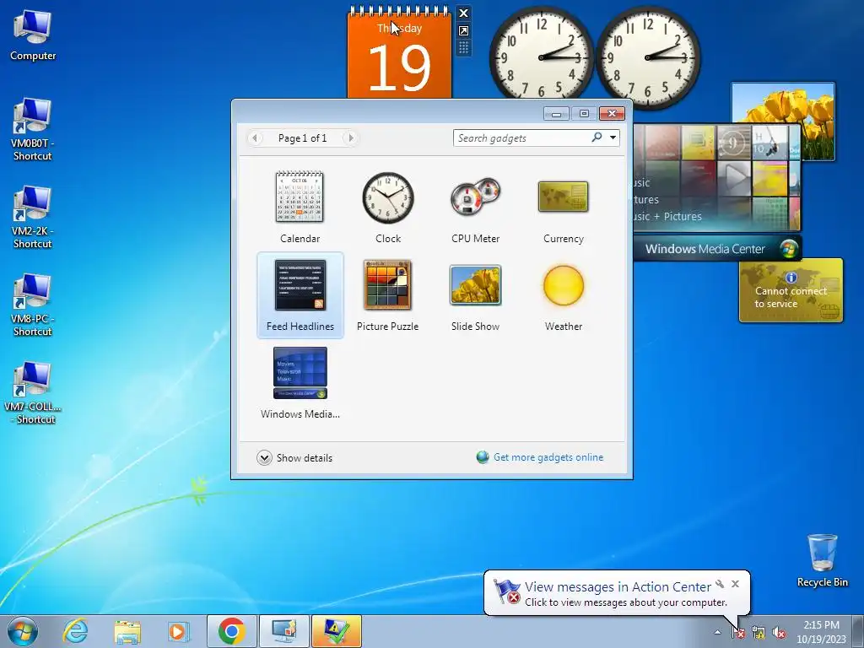864x648 pixels.
Task: Select the Slide Show gadget in the gallery
Action: (476, 295)
